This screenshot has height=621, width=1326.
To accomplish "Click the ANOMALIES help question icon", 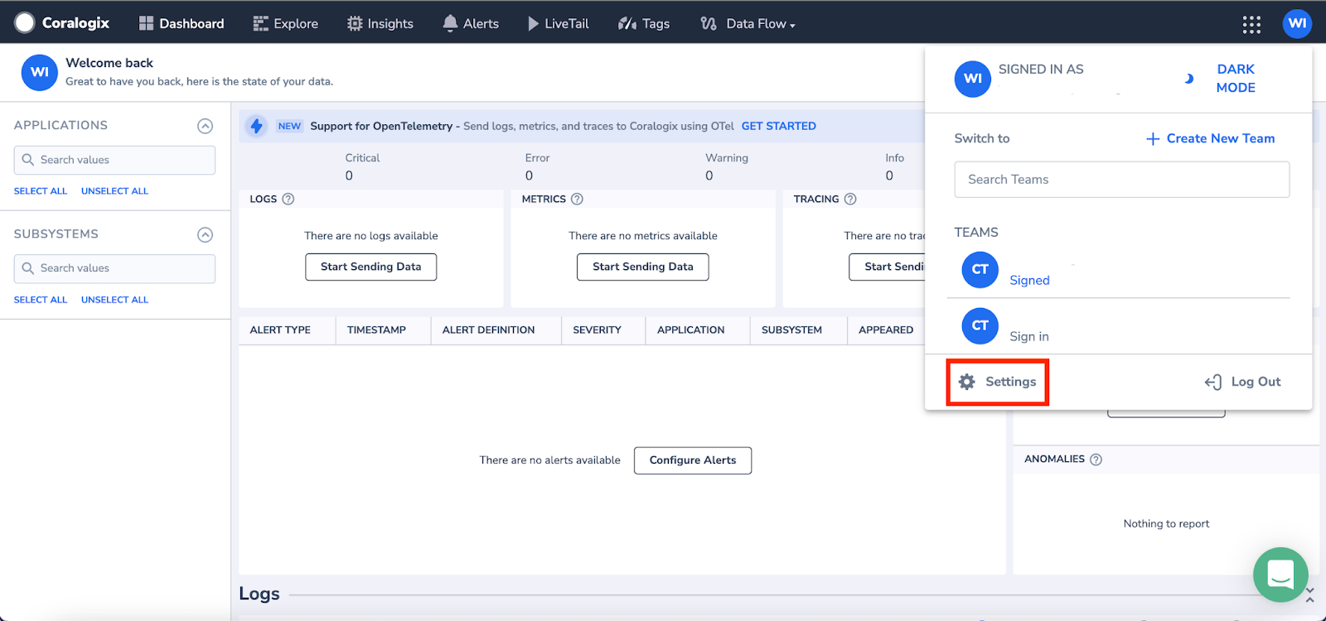I will coord(1096,460).
